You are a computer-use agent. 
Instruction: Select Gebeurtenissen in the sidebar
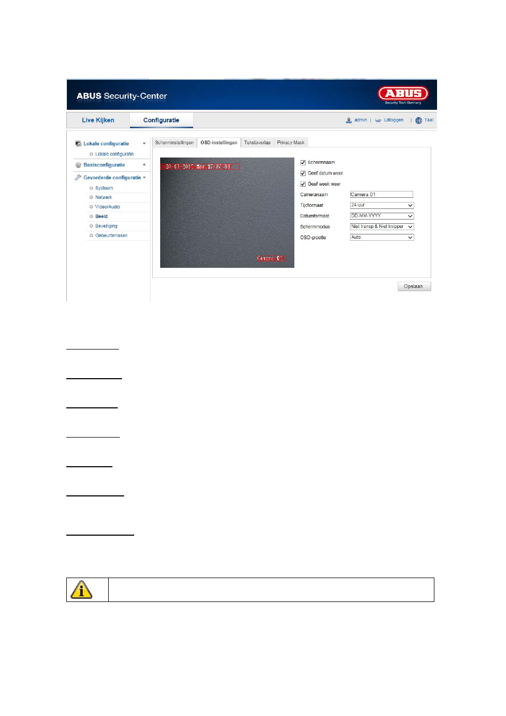coord(111,235)
